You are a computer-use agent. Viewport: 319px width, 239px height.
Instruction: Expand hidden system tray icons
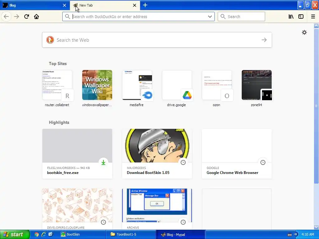click(296, 235)
